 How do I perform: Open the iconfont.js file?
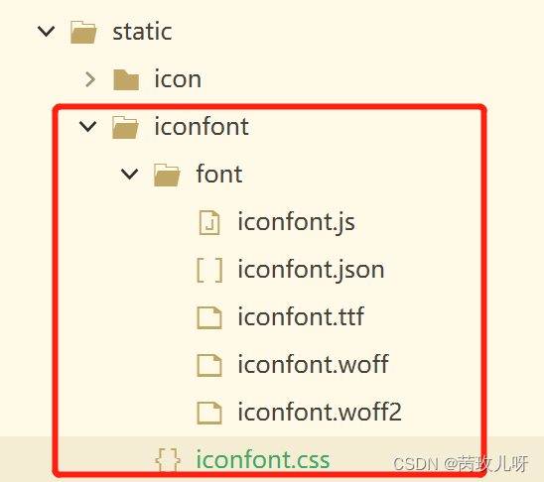pyautogui.click(x=296, y=222)
